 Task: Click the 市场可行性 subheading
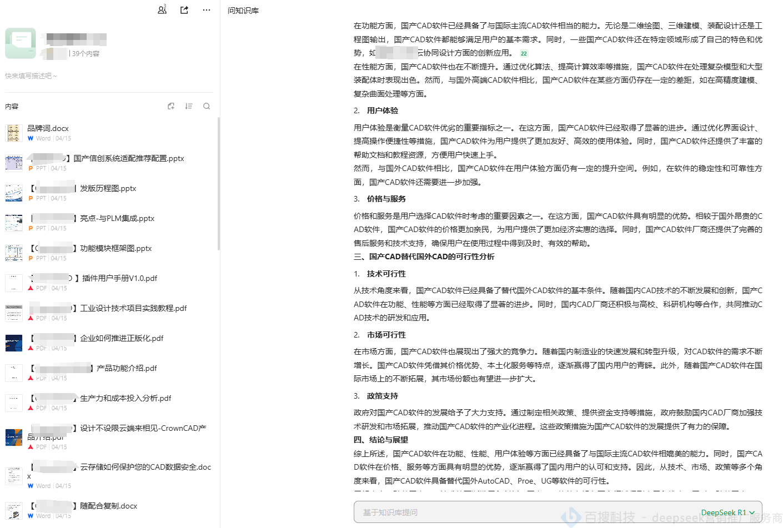click(387, 335)
